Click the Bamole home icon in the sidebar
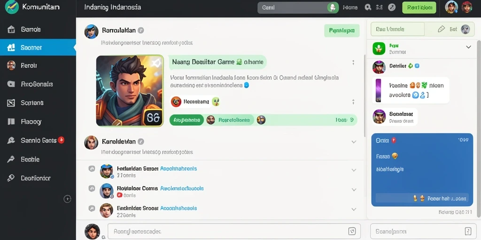The image size is (481, 240). pos(11,30)
